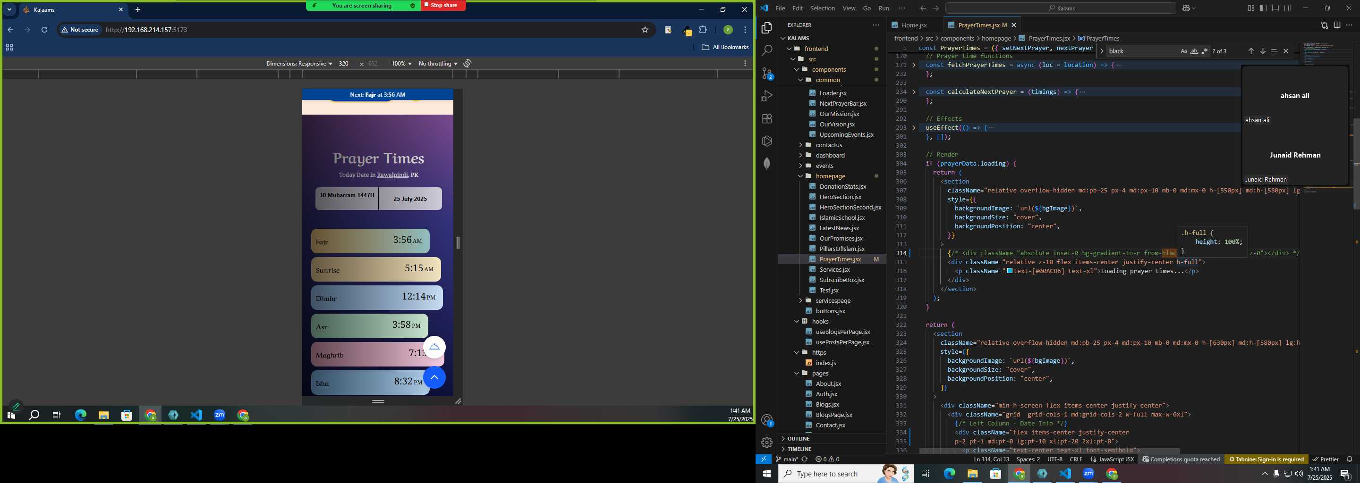Open notifications bell in VS Code status bar
Screen dimensions: 1360x483
pos(1350,459)
